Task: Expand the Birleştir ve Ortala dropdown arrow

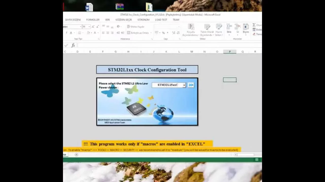Action: tap(151, 33)
